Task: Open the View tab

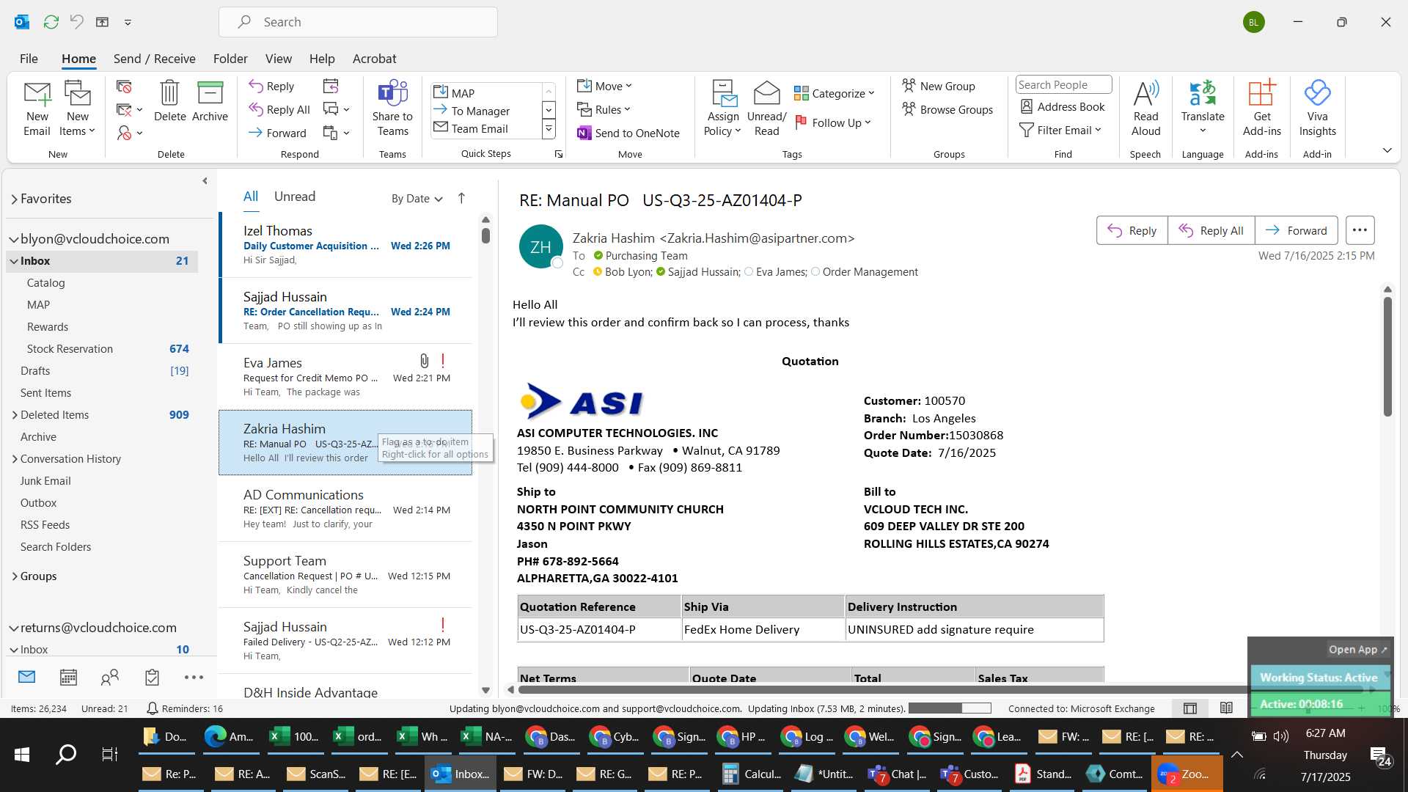Action: click(278, 59)
